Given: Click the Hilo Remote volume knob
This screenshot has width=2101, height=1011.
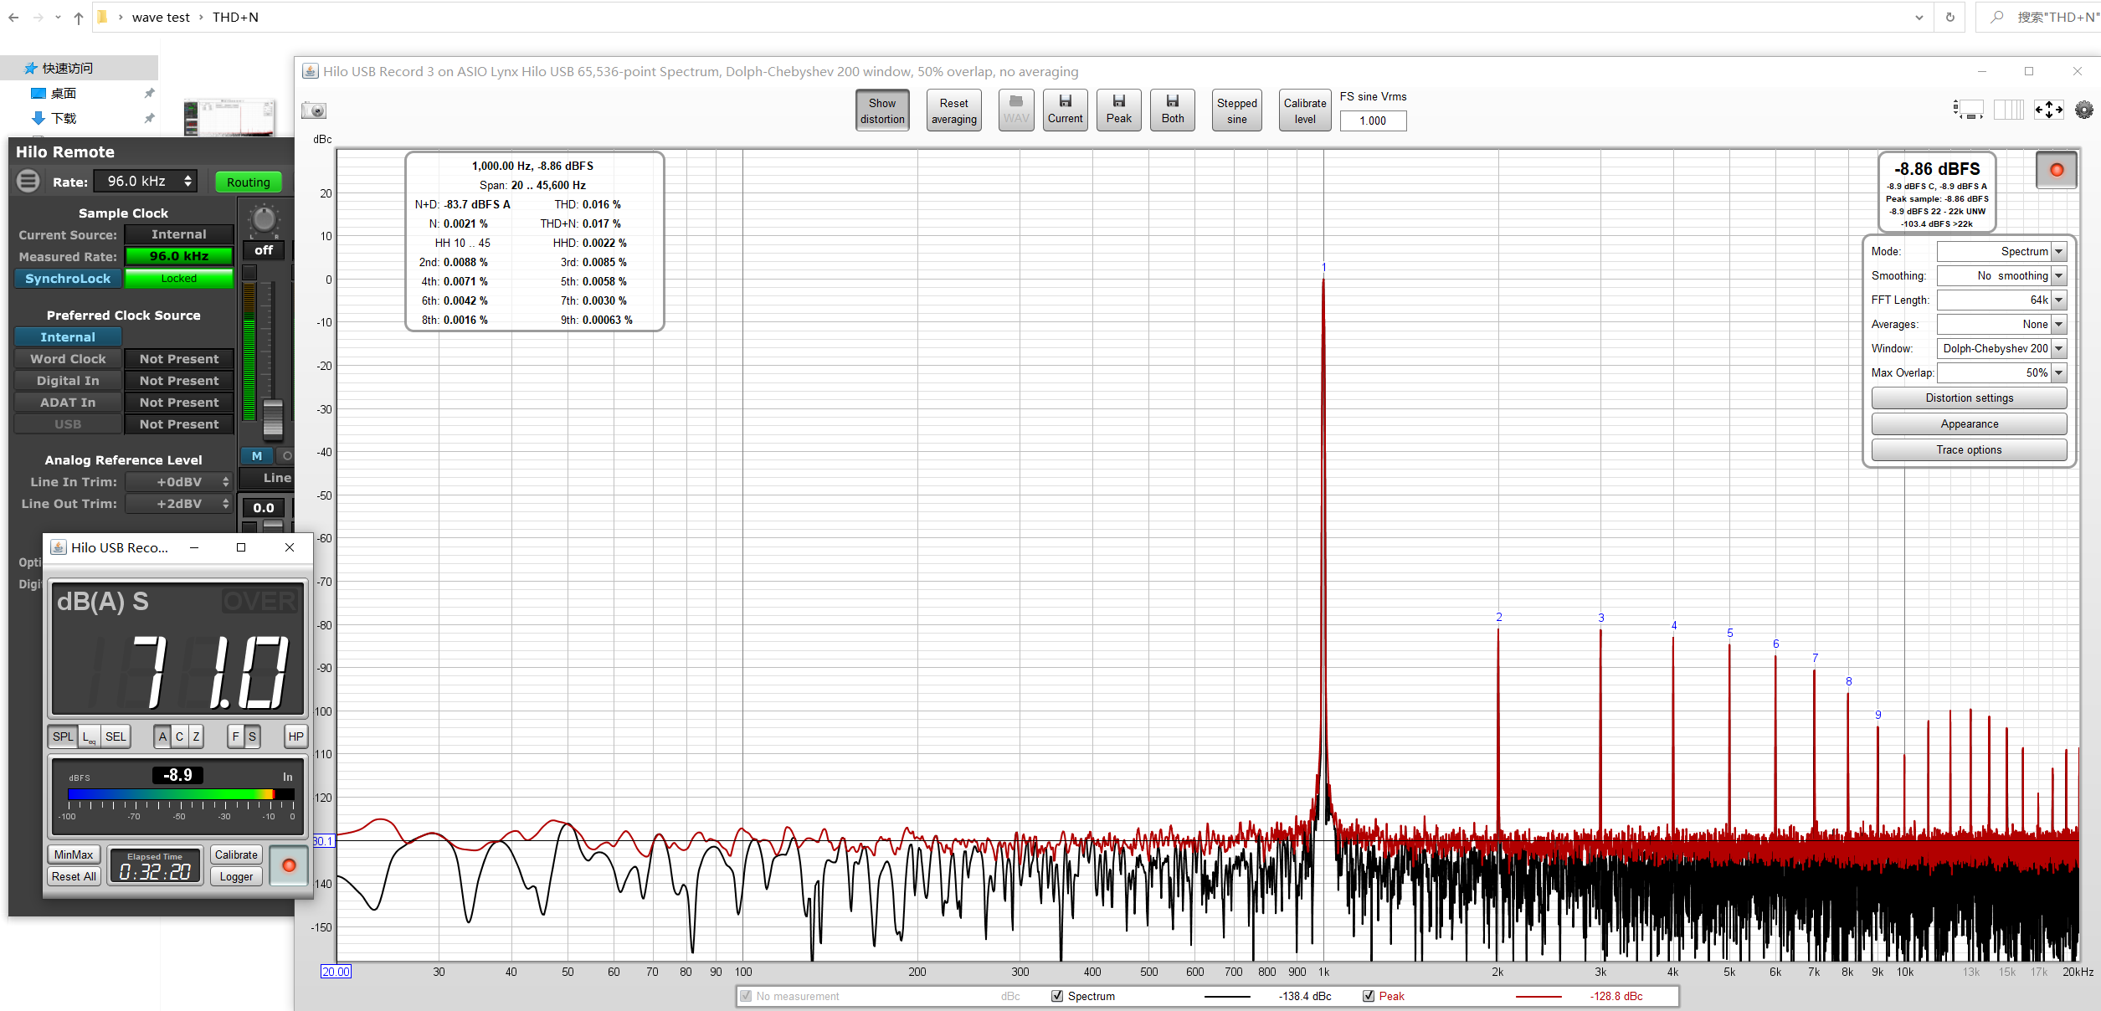Looking at the screenshot, I should click(x=264, y=219).
